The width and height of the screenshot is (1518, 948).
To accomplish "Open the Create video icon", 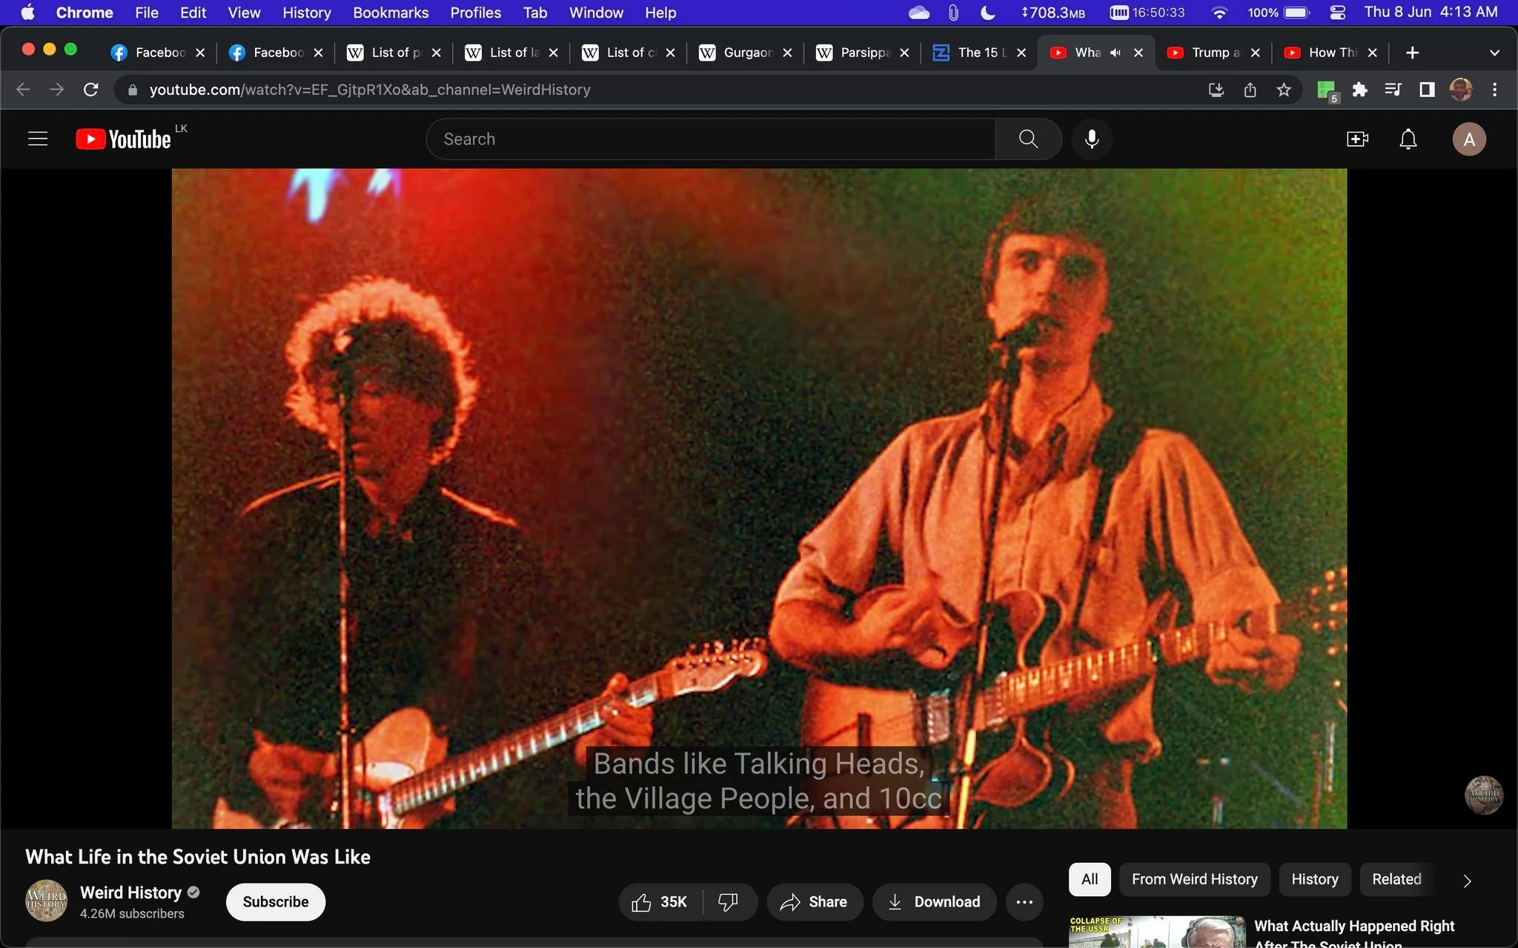I will 1357,139.
